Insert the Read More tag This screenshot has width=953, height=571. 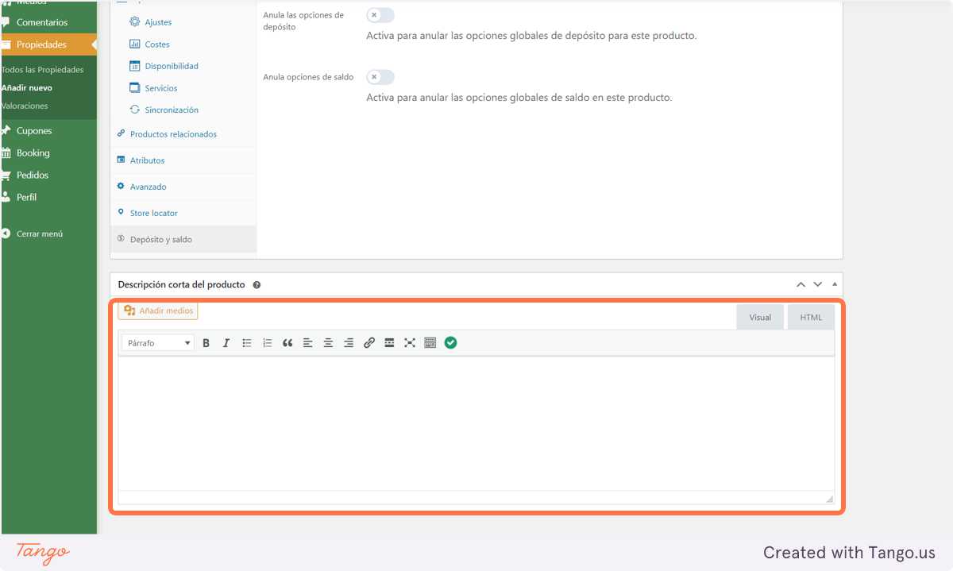coord(389,343)
